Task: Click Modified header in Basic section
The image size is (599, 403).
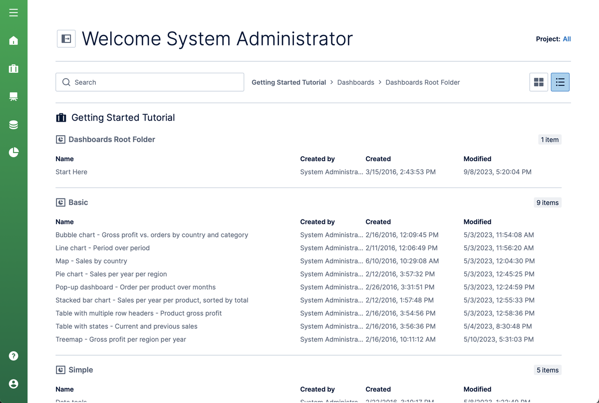Action: click(477, 222)
